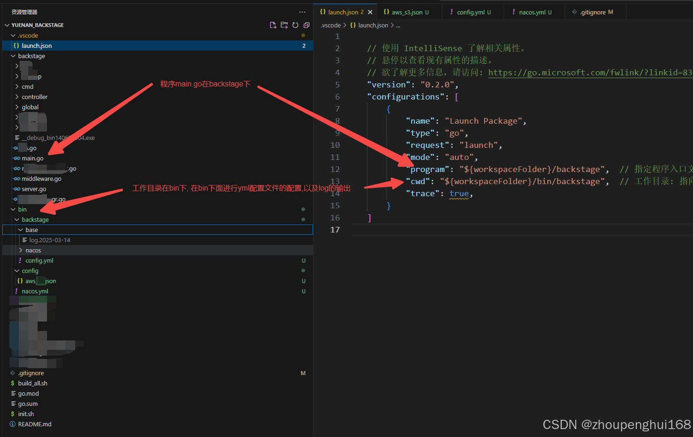This screenshot has width=693, height=437.
Task: Switch to the config.yml tab
Action: (x=471, y=12)
